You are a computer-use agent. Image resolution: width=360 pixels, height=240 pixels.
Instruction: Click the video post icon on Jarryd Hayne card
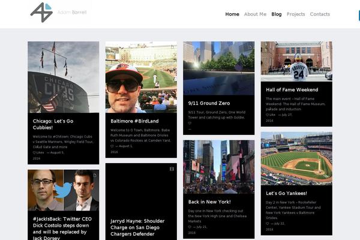pyautogui.click(x=172, y=169)
